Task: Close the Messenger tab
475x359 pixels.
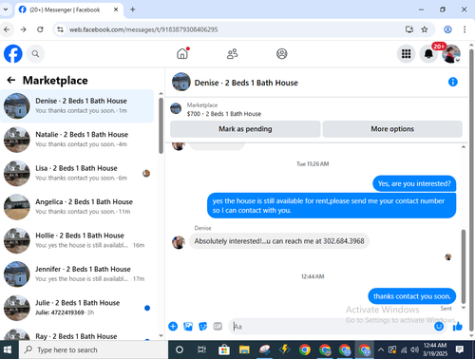Action: pyautogui.click(x=116, y=9)
